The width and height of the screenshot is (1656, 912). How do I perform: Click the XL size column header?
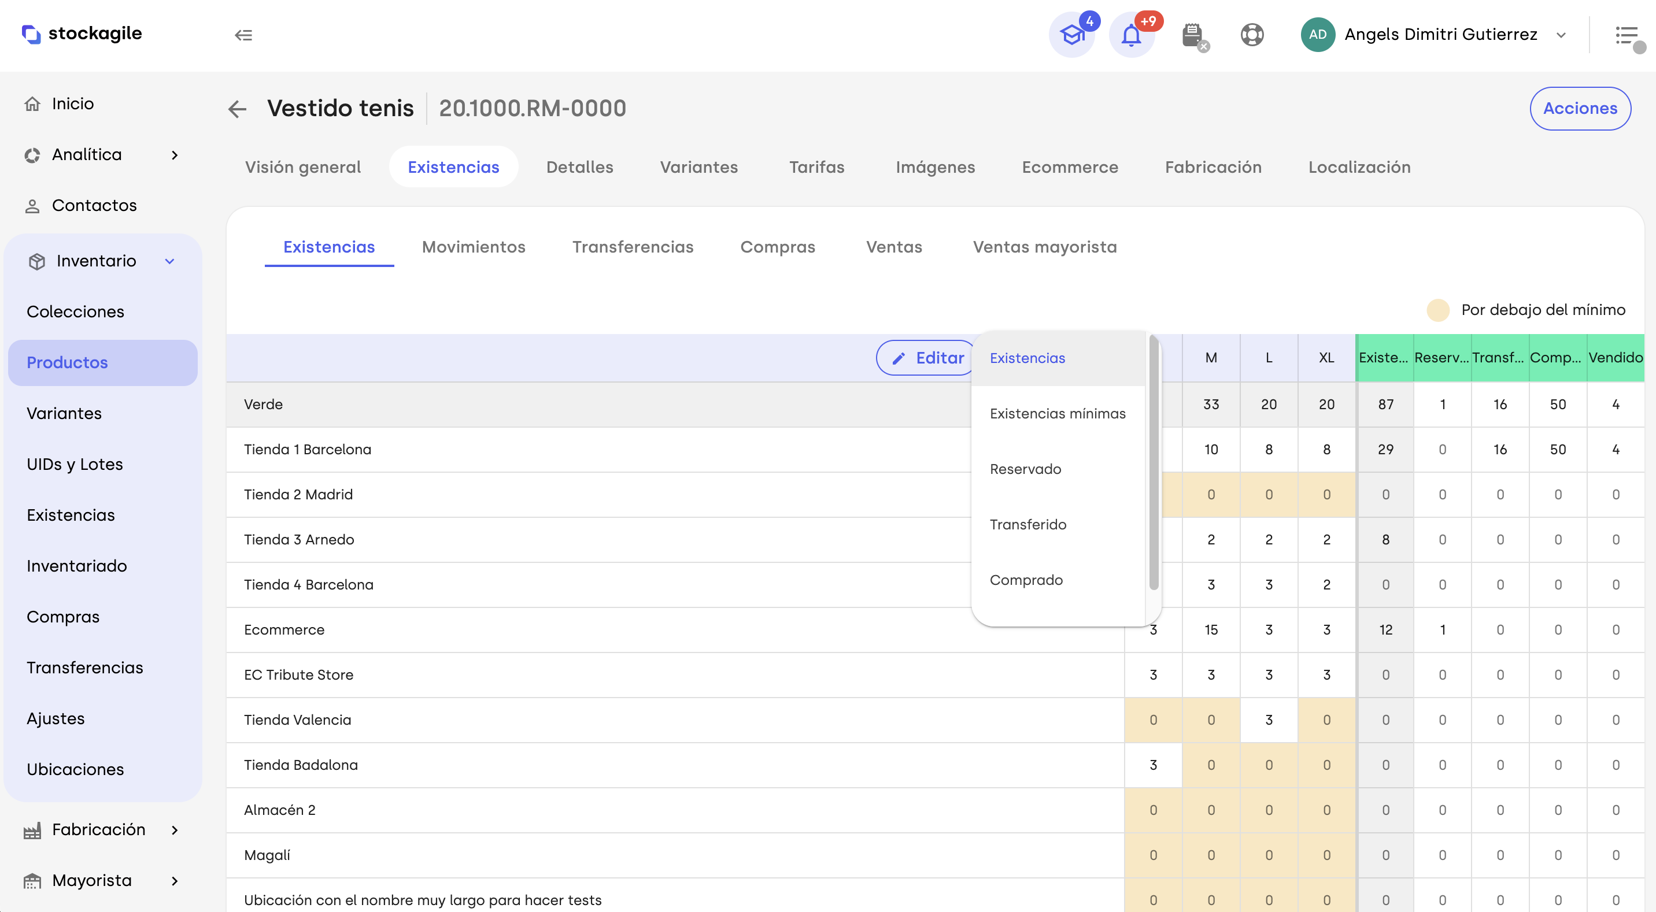coord(1326,358)
